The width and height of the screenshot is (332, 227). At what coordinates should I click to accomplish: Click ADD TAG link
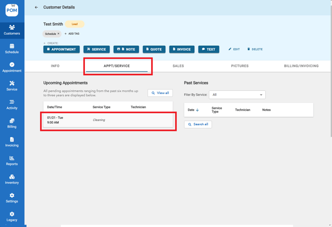[71, 34]
